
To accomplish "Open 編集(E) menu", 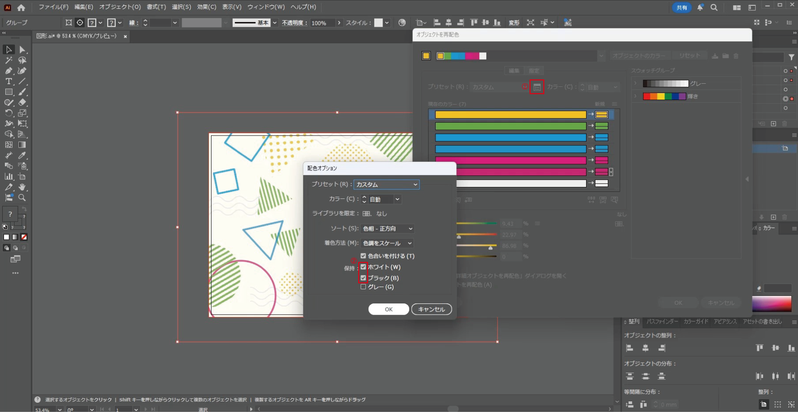I will pyautogui.click(x=84, y=7).
